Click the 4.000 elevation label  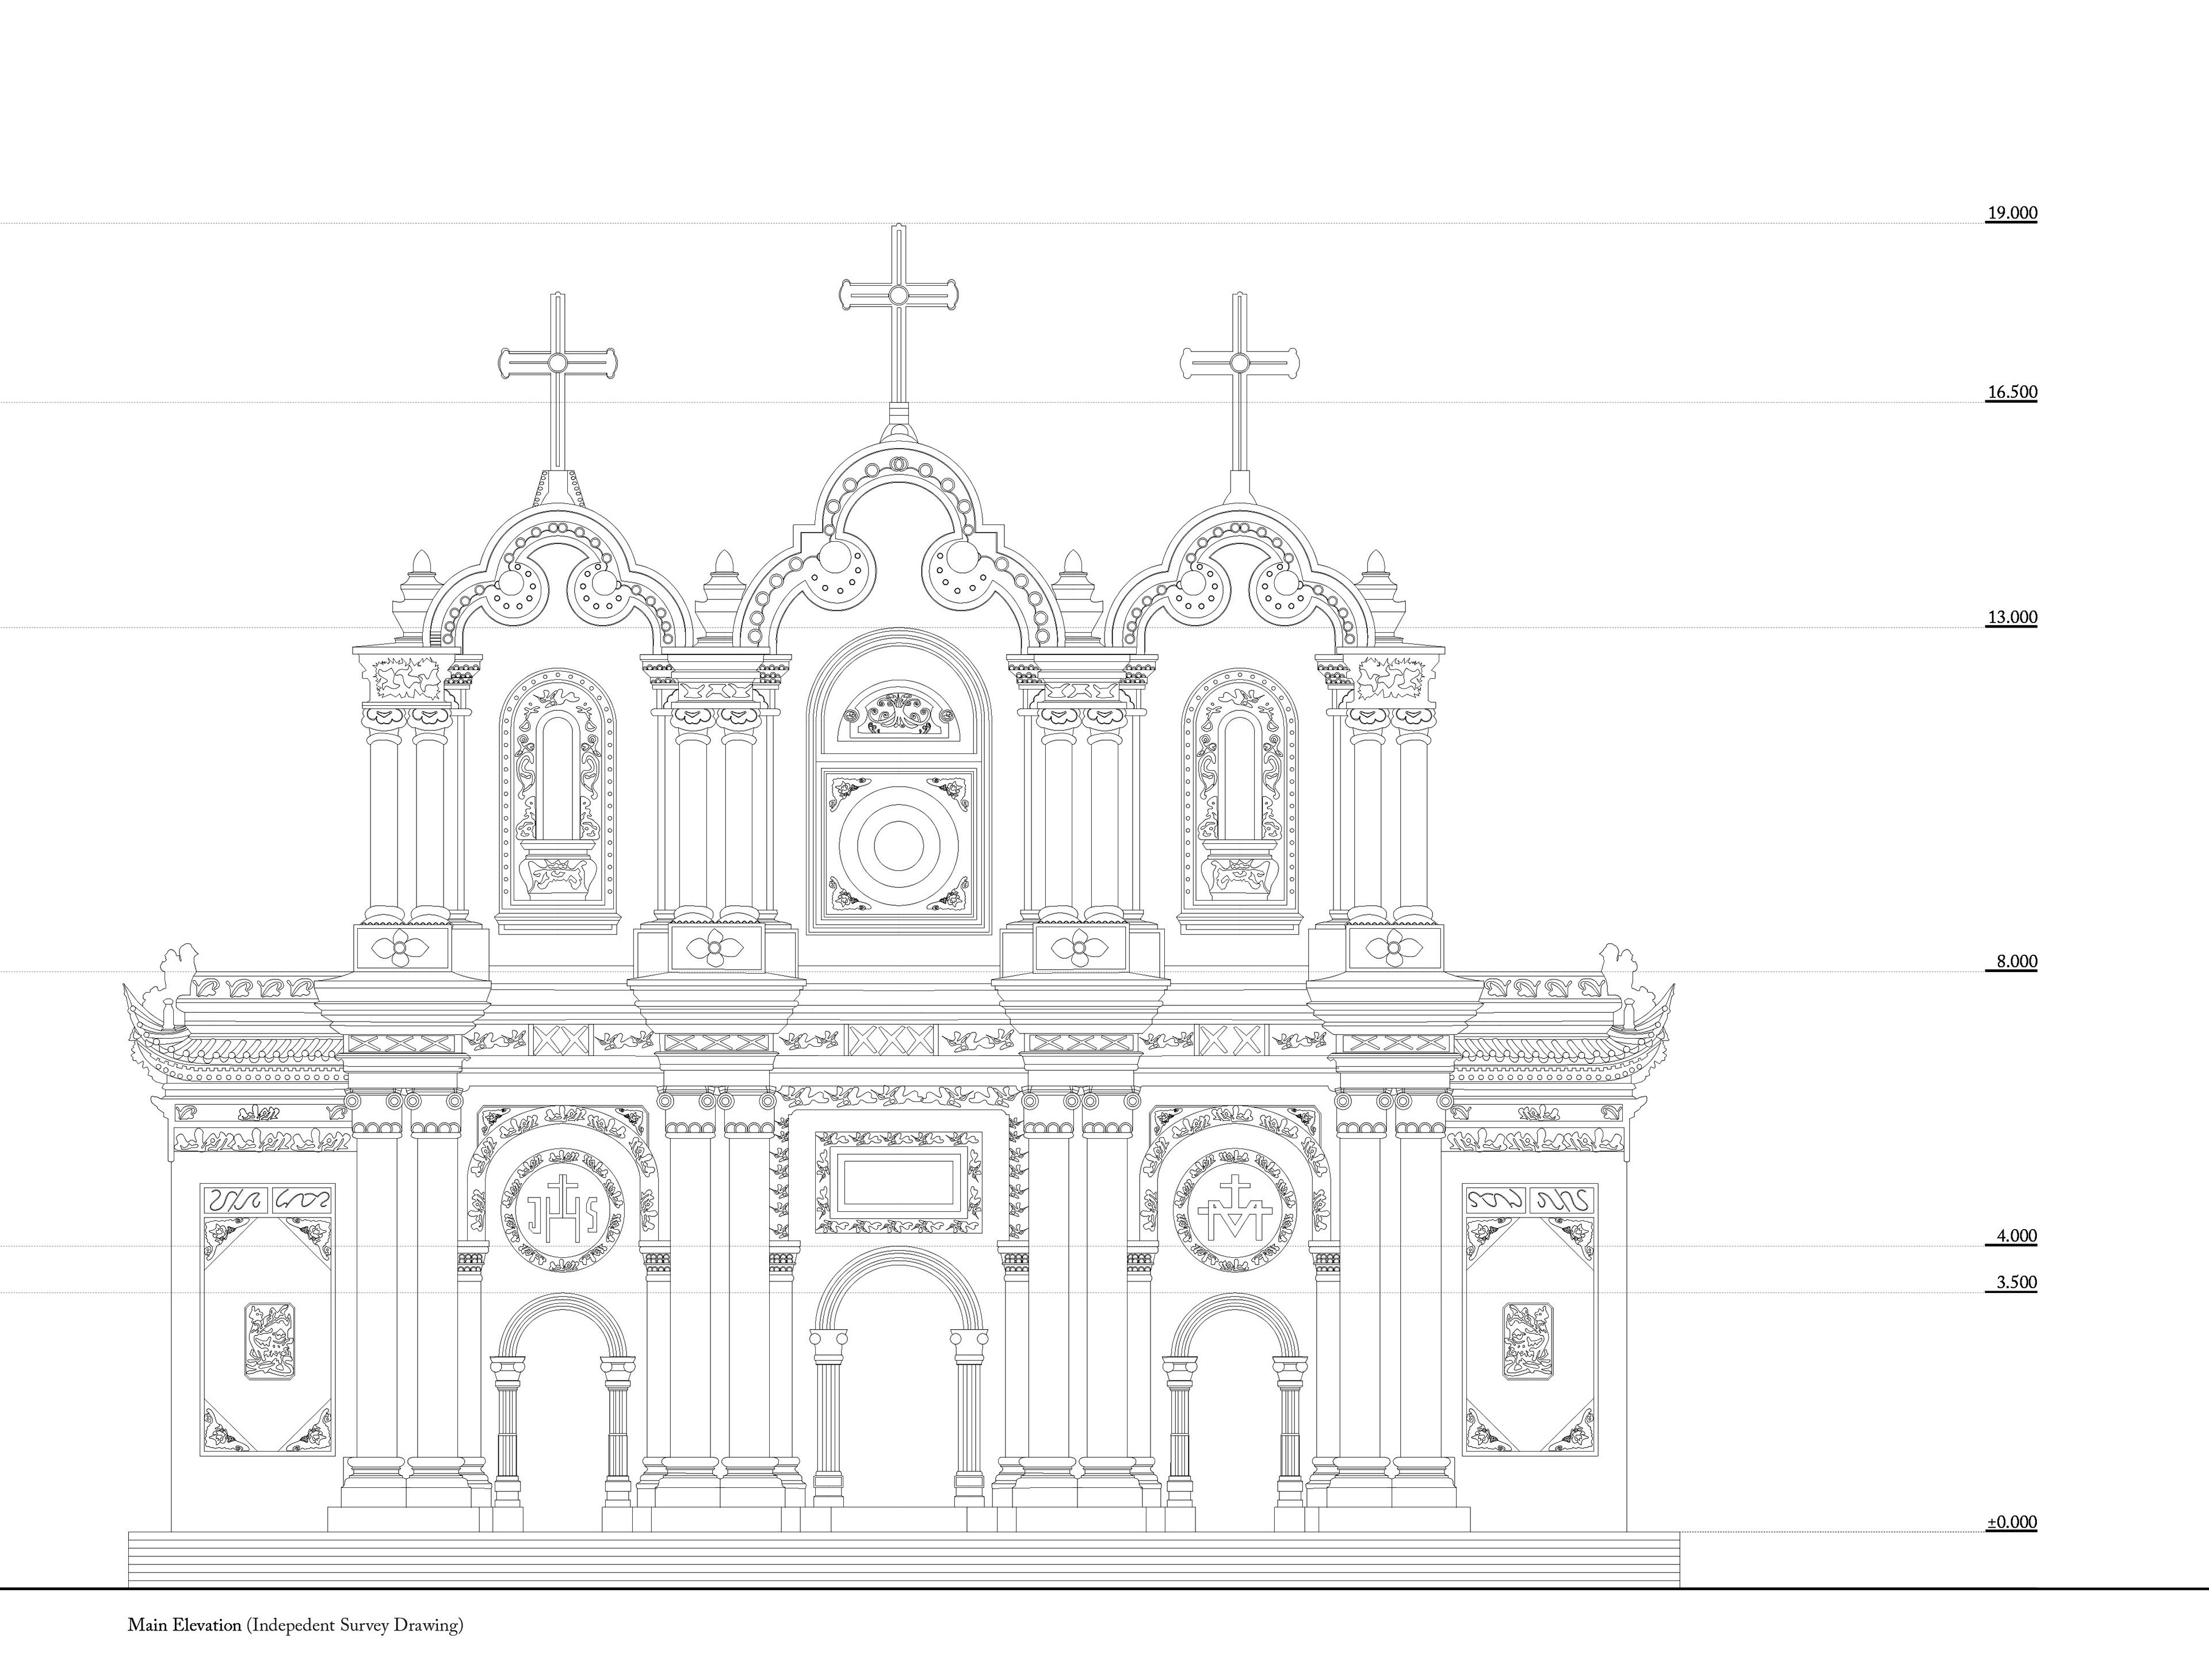pos(2016,1235)
